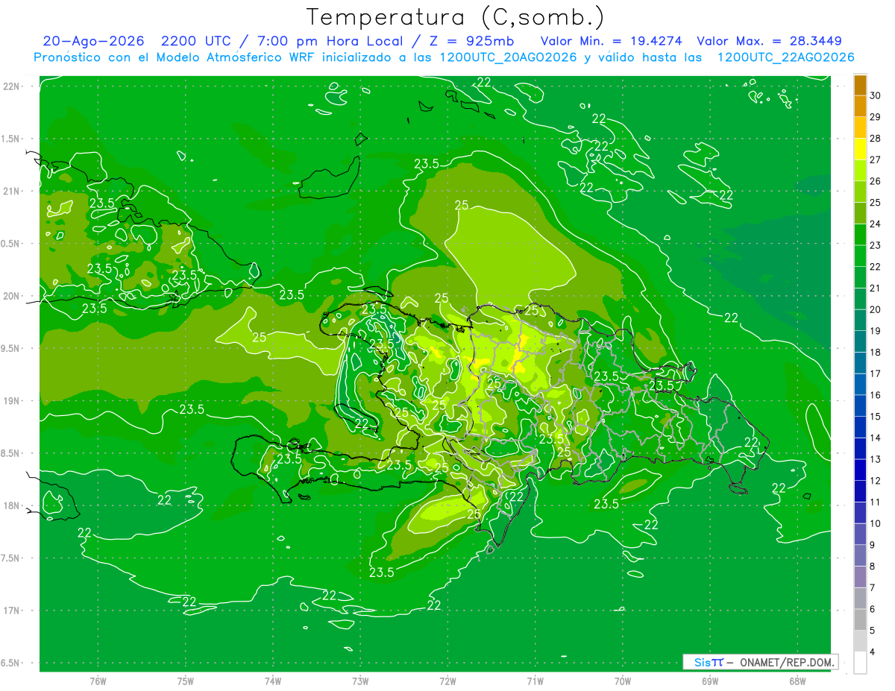
Task: Click the "18" label on color scale
Action: pos(876,353)
